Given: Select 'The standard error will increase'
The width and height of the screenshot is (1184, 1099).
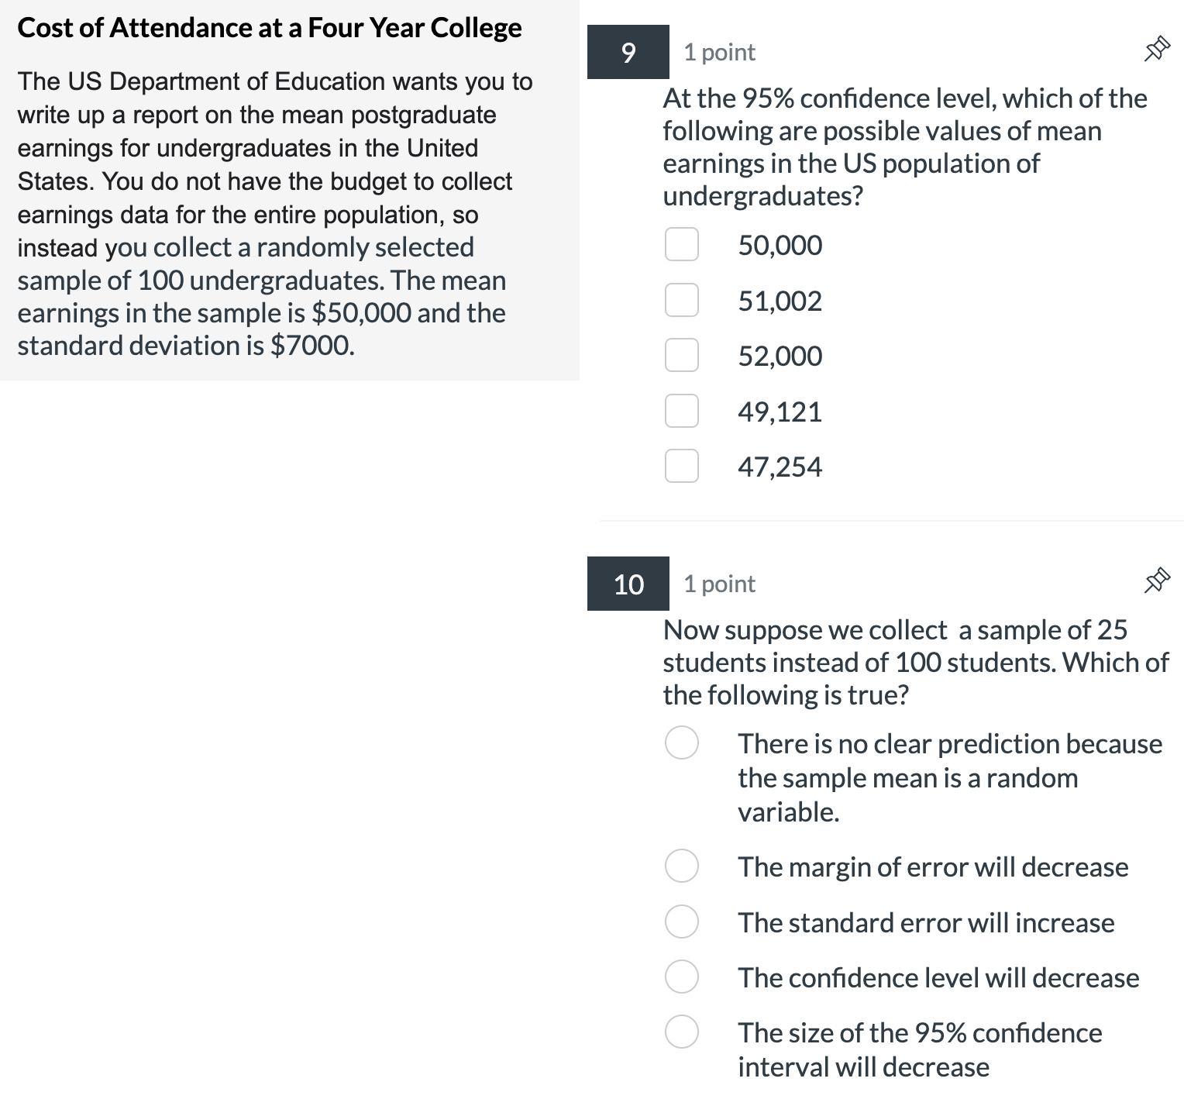Looking at the screenshot, I should [680, 922].
